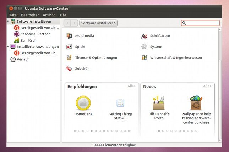Viewport: 229px width, 152px height.
Task: Select the Schriftarten fonts icon
Action: point(144,36)
